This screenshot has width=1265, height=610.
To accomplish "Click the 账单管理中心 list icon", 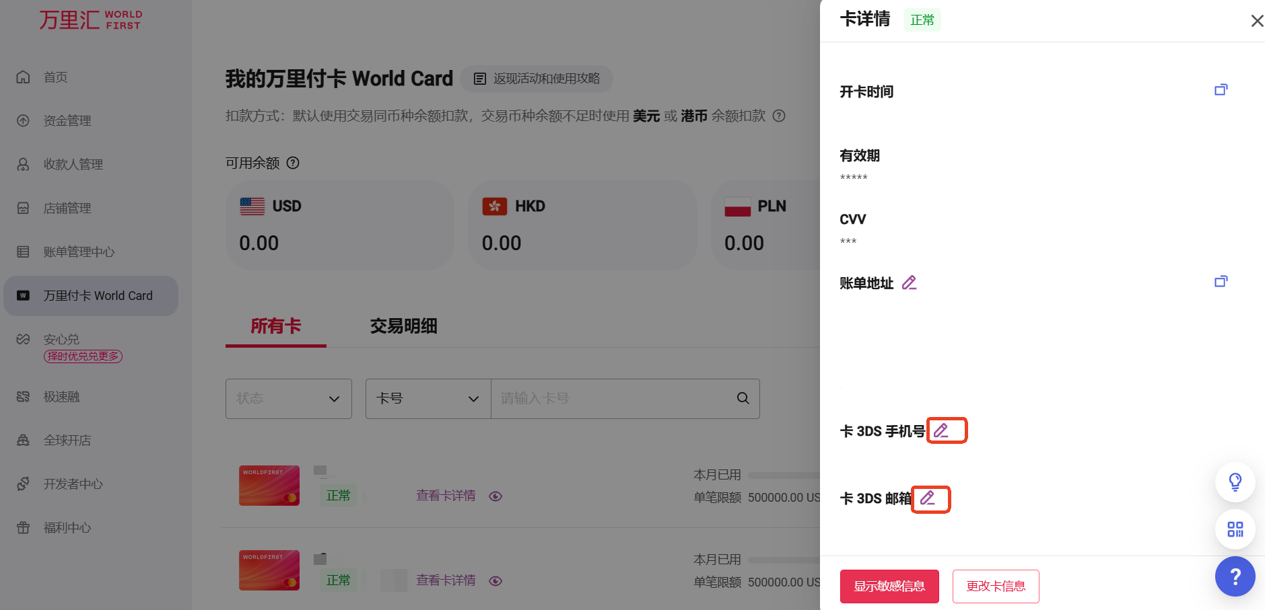I will [x=23, y=252].
